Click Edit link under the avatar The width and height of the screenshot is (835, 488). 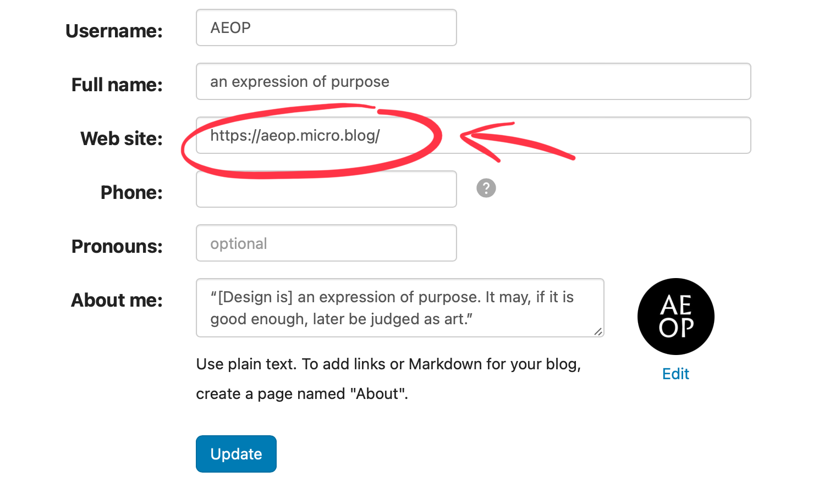[675, 374]
